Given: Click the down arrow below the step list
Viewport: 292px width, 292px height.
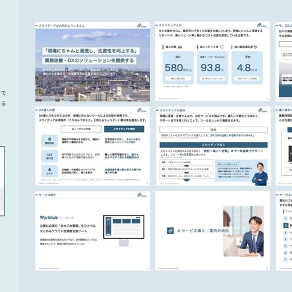Looking at the screenshot, I should tap(187, 180).
